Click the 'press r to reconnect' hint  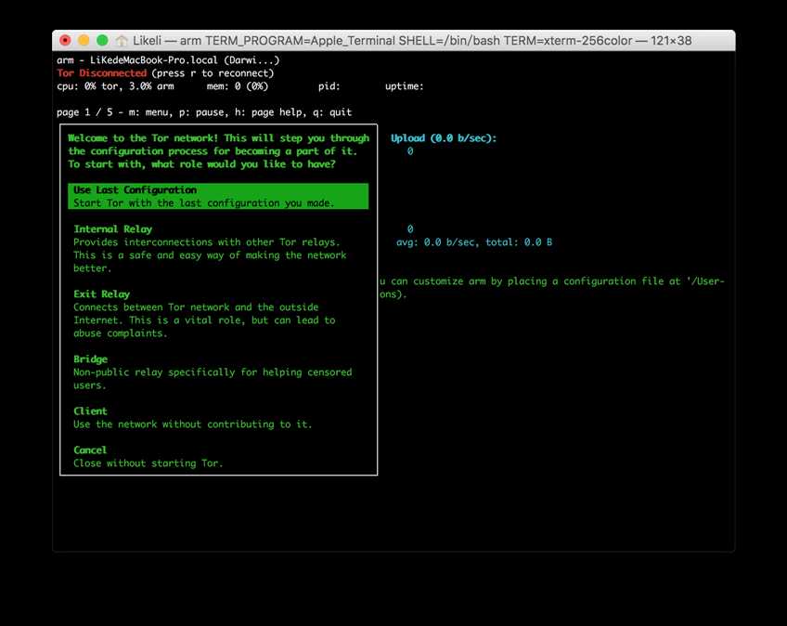click(x=213, y=73)
